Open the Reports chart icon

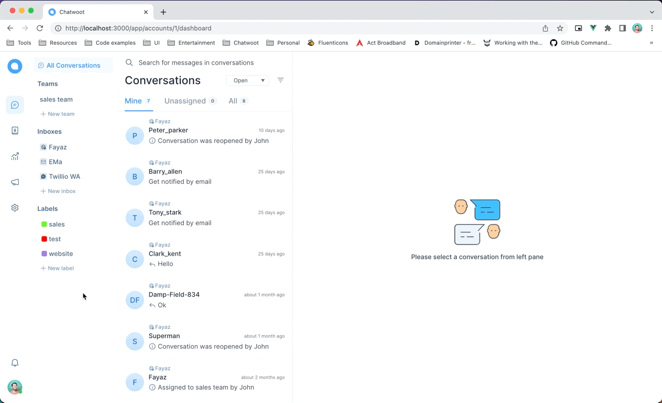(x=15, y=156)
